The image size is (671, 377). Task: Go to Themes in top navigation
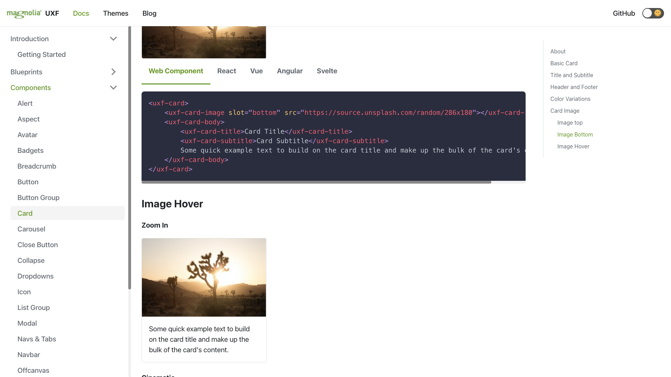click(x=116, y=13)
